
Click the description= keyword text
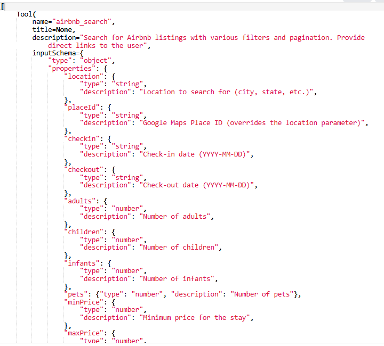[56, 38]
